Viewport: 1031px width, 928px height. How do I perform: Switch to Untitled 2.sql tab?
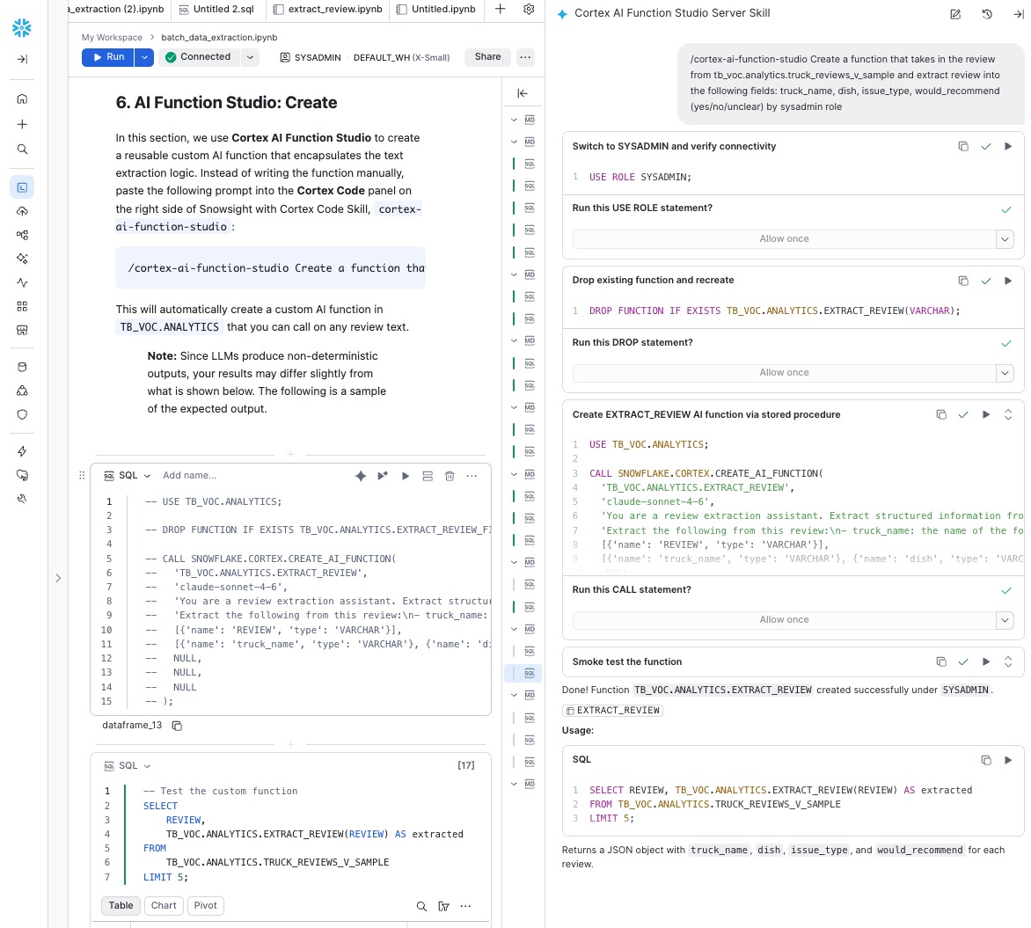tap(217, 9)
